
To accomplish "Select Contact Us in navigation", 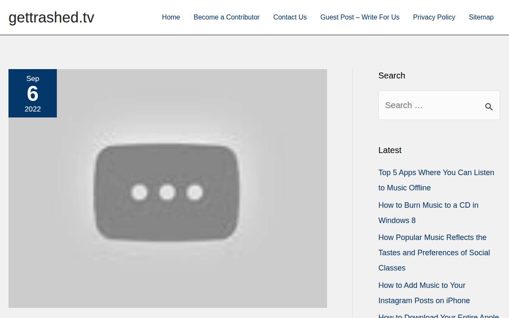I will tap(290, 17).
